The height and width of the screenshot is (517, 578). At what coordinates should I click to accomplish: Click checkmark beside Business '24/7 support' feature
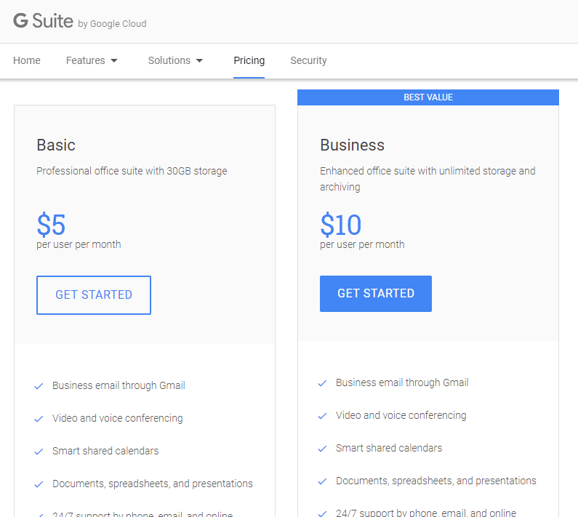tap(322, 513)
